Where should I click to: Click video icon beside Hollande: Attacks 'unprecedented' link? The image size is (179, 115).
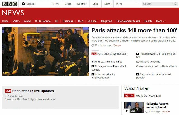[93, 74]
